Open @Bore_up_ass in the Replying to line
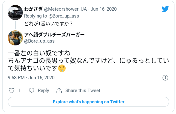176x114 pixels. point(64,16)
